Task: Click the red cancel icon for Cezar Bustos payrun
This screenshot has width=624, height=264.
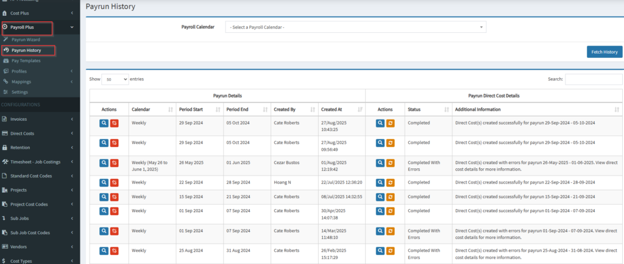Action: [x=115, y=163]
